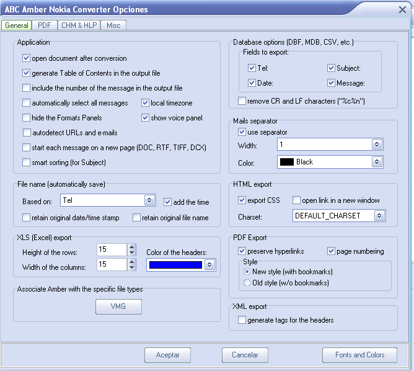The height and width of the screenshot is (371, 414).
Task: Click the Aceptar button
Action: click(x=168, y=355)
